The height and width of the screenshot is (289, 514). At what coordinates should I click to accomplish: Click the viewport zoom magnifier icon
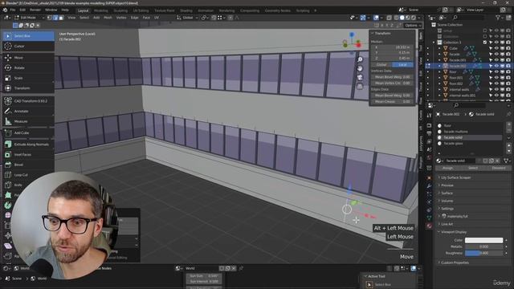[x=360, y=59]
